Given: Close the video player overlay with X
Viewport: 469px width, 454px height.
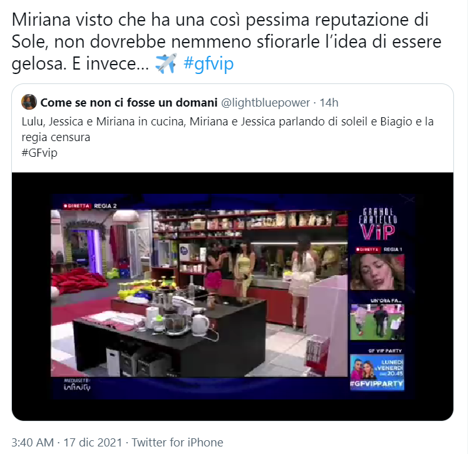Looking at the screenshot, I should (409, 199).
